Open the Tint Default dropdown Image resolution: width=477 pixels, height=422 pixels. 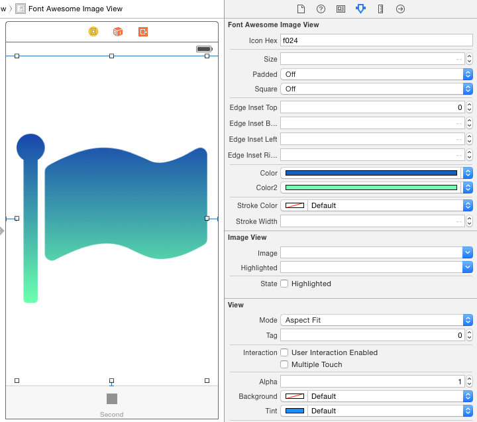click(390, 411)
